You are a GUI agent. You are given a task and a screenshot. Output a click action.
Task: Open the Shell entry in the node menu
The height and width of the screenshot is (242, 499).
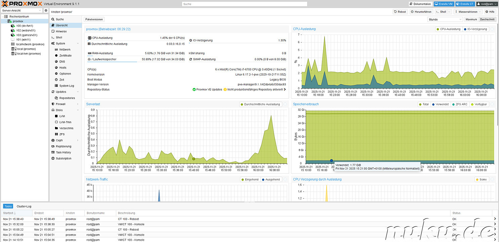point(59,38)
